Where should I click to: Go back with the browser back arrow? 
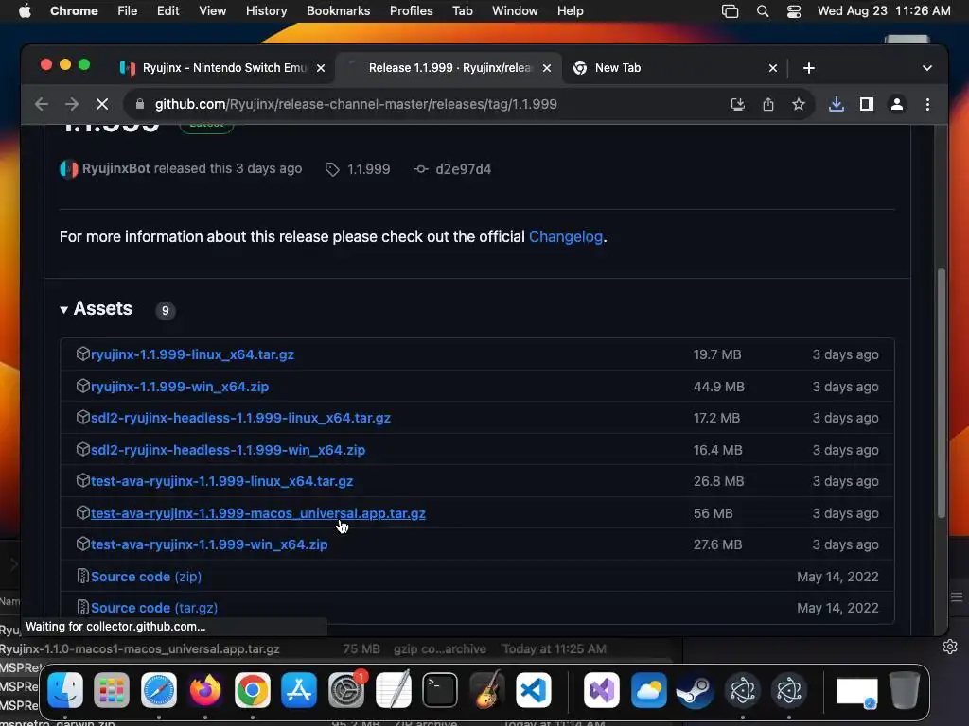point(42,104)
